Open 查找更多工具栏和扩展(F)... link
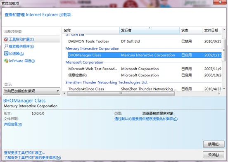The height and width of the screenshot is (162, 228). (24, 152)
